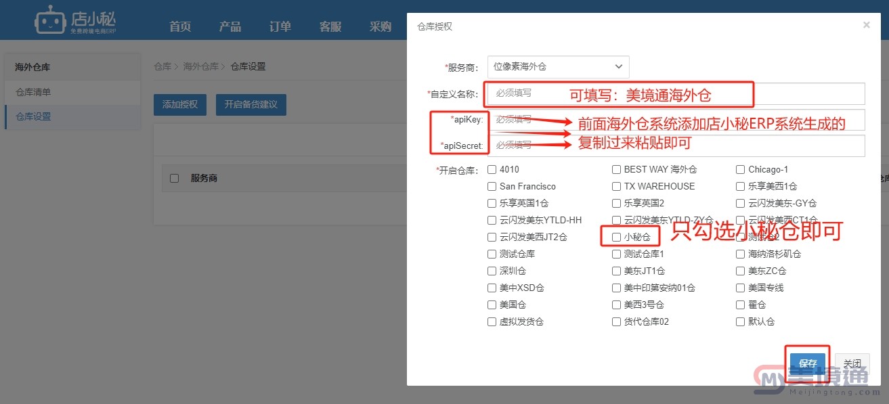Image resolution: width=889 pixels, height=404 pixels.
Task: Tick the 默认仓 checkbox
Action: coord(741,321)
